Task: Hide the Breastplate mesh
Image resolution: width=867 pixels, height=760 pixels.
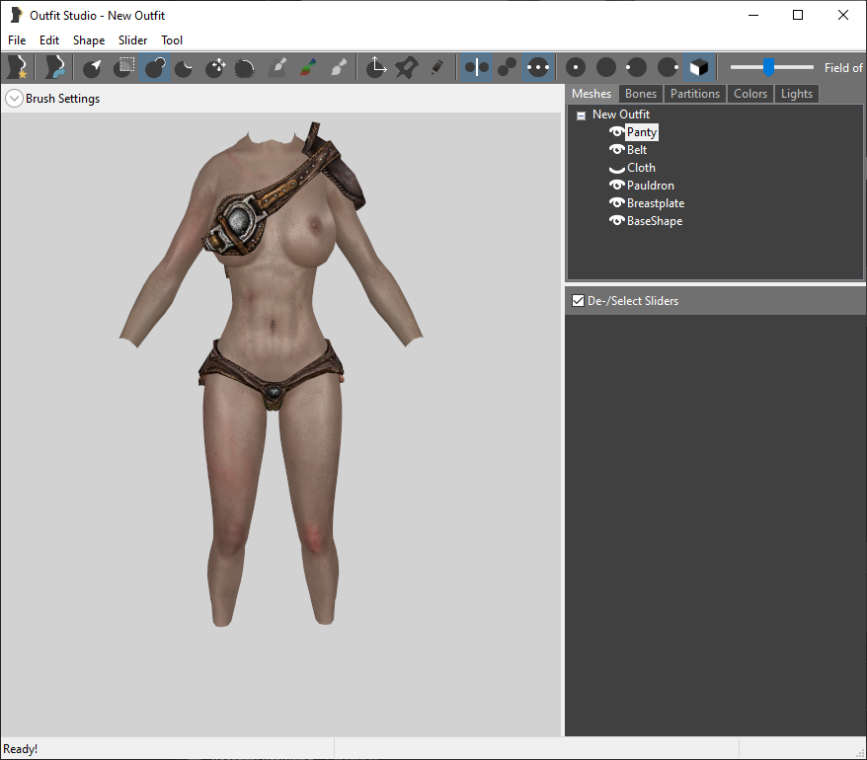Action: [616, 203]
